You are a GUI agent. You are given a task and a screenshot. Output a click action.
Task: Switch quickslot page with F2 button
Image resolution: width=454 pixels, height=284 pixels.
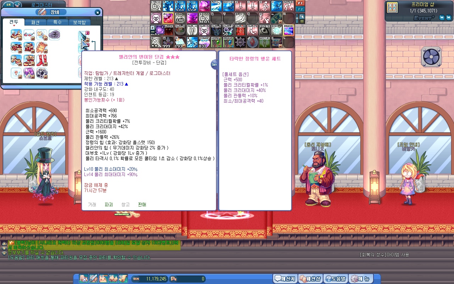point(300,9)
